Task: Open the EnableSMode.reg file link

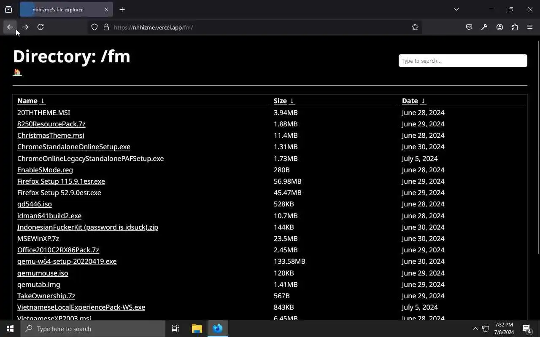Action: pos(45,170)
